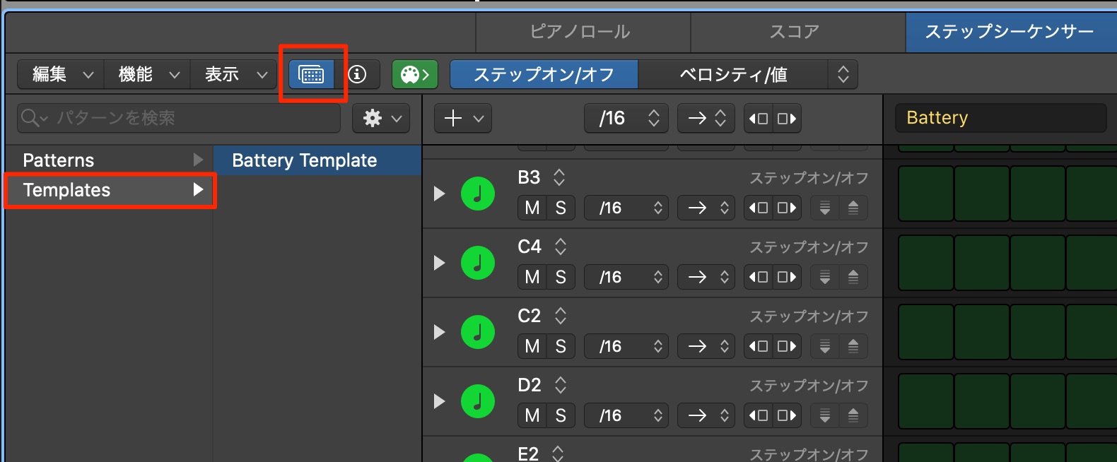This screenshot has width=1117, height=462.
Task: Expand the D2 row disclosure triangle
Action: point(439,401)
